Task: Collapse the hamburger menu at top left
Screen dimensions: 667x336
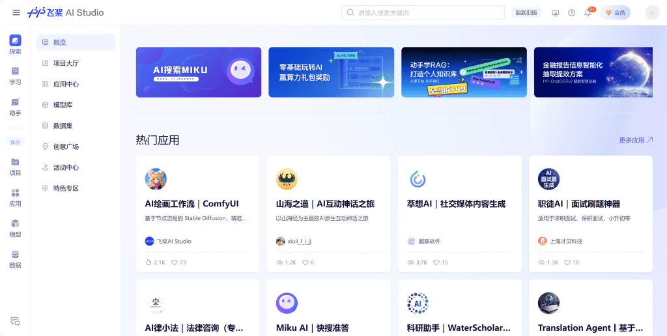Action: pos(16,12)
